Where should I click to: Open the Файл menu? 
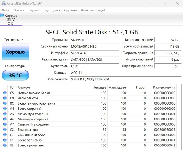[x=5, y=10]
